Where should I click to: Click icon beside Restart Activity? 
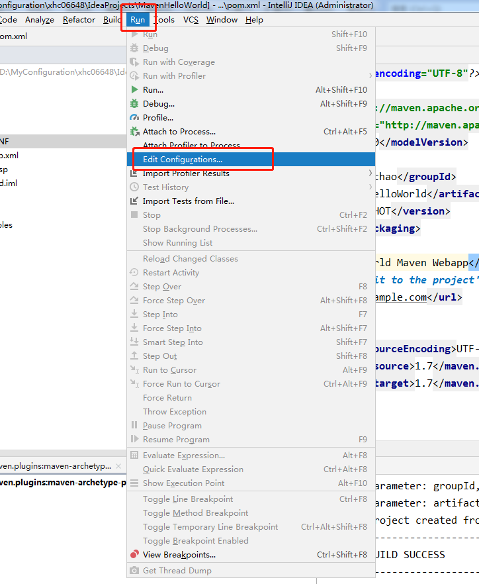pos(134,272)
